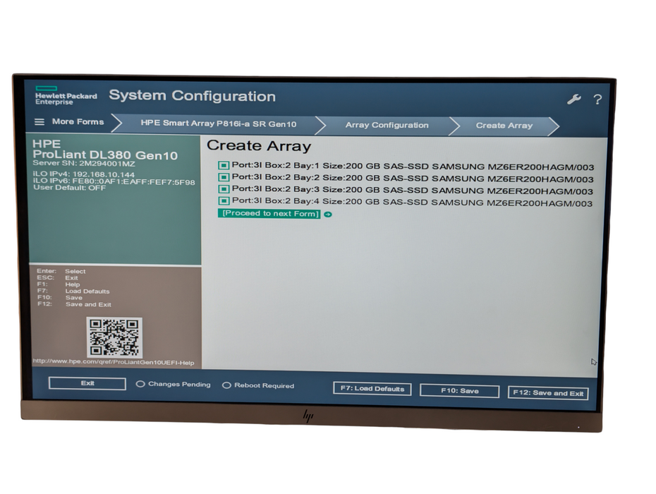656x494 pixels.
Task: Toggle checkbox for Bay:2 Samsung drive
Action: point(224,178)
